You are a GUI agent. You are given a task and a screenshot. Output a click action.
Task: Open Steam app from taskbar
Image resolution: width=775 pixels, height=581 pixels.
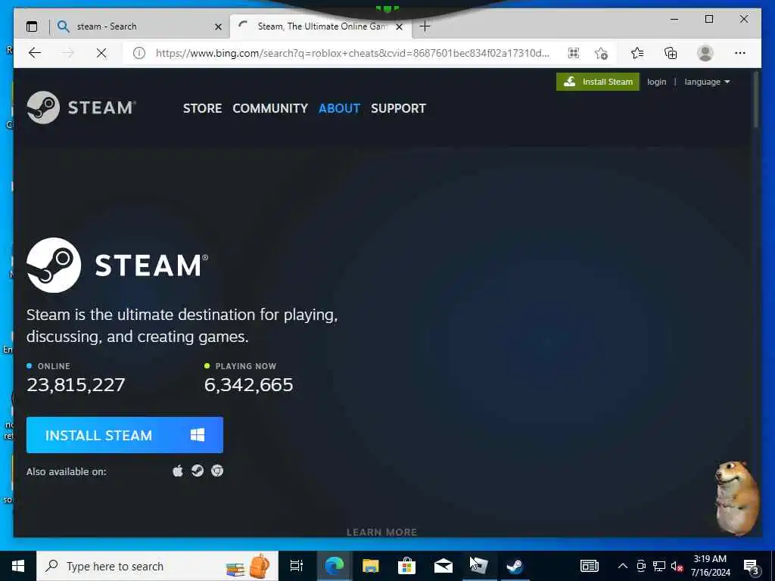pyautogui.click(x=515, y=566)
